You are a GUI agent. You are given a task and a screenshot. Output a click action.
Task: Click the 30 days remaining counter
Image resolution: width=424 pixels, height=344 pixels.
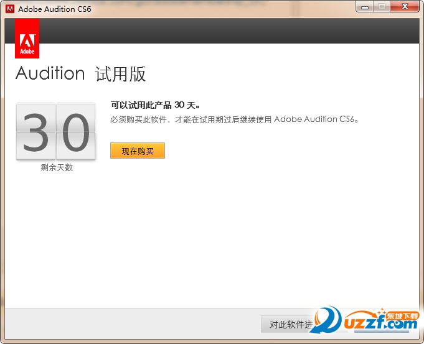(x=55, y=132)
